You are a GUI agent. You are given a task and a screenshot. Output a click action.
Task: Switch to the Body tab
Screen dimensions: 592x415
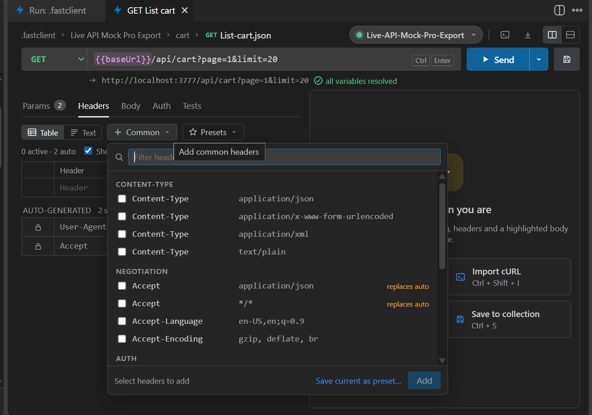[x=131, y=106]
